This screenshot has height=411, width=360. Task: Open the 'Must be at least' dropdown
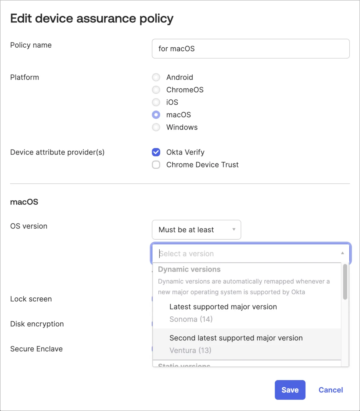196,230
